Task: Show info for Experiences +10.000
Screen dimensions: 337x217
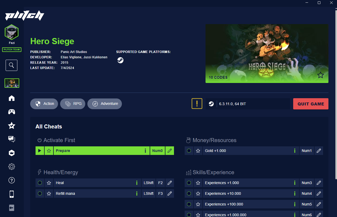Action: [295, 193]
